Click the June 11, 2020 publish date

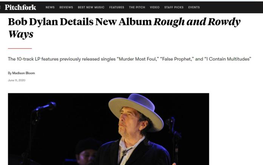point(17,80)
